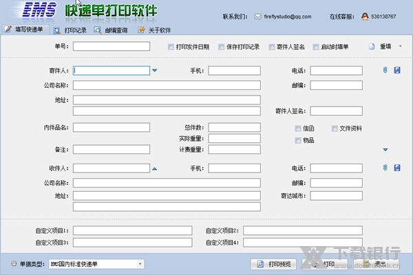
Task: Click the sender 电话 field
Action: pos(336,71)
